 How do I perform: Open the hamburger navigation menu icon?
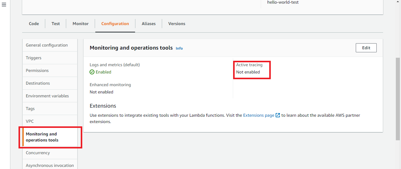coord(4,5)
